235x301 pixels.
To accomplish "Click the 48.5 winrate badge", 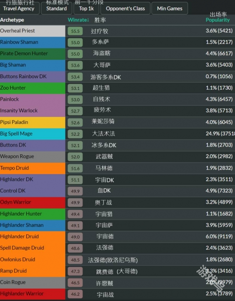I will 75,260.
